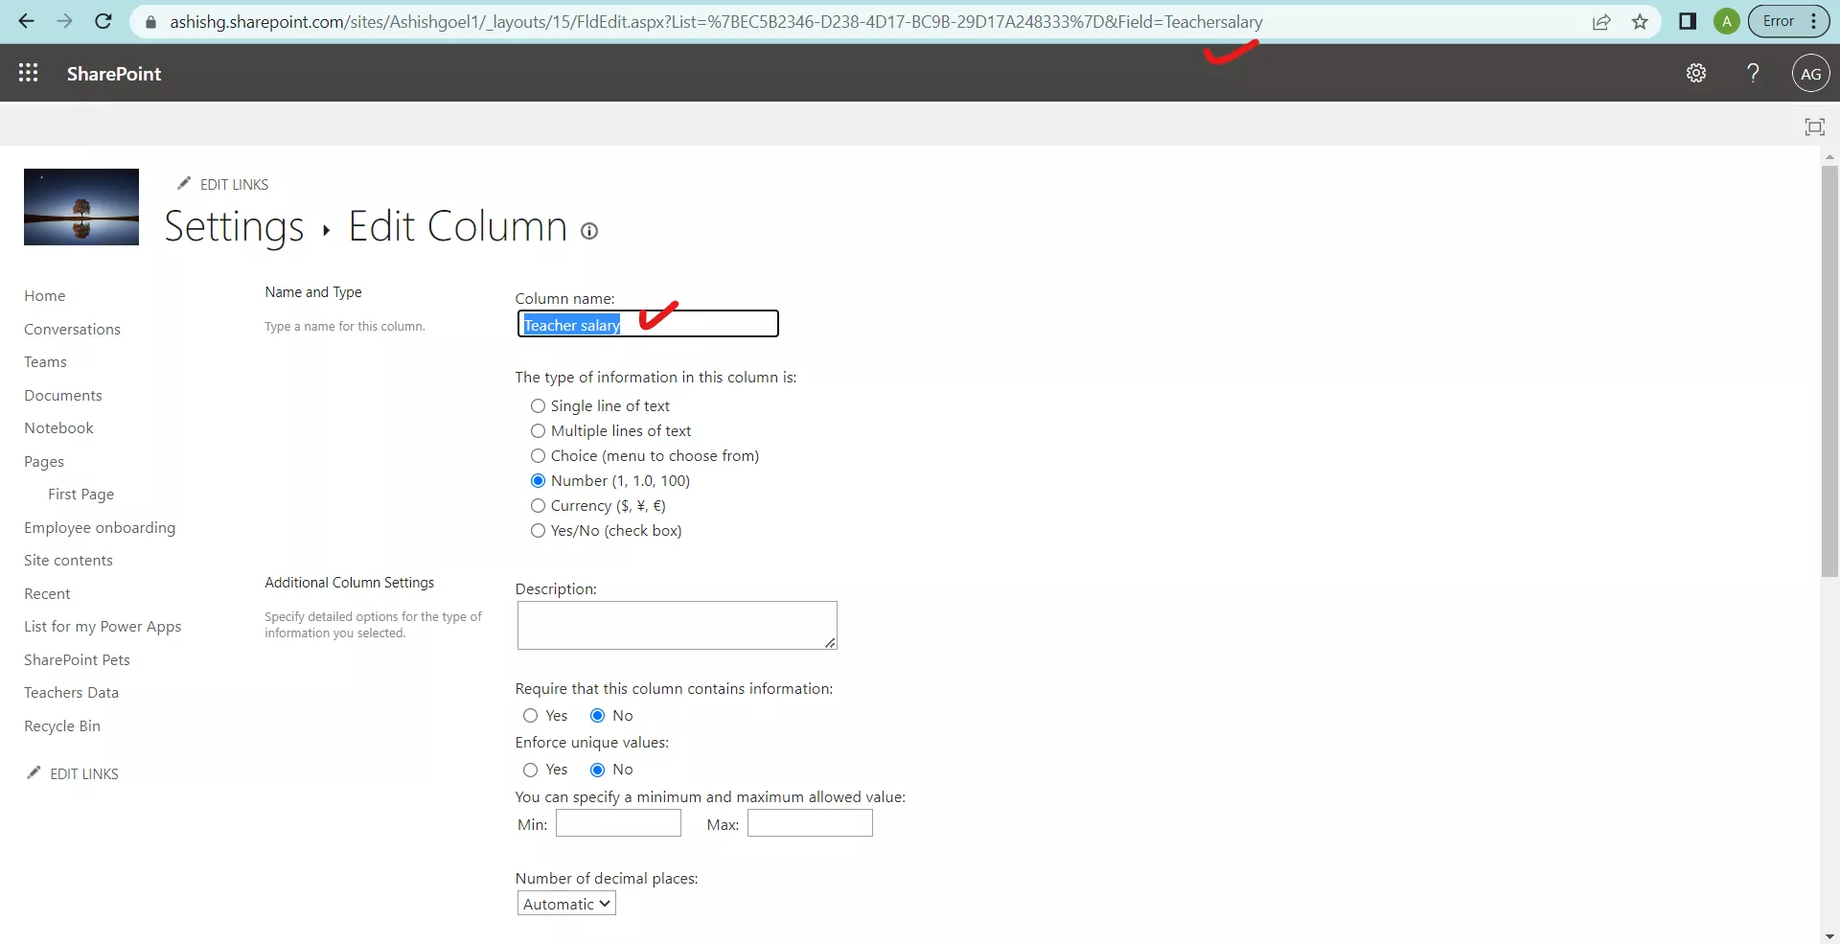Bookmark the page with the star icon
Screen dimensions: 1840x944
click(x=1640, y=21)
